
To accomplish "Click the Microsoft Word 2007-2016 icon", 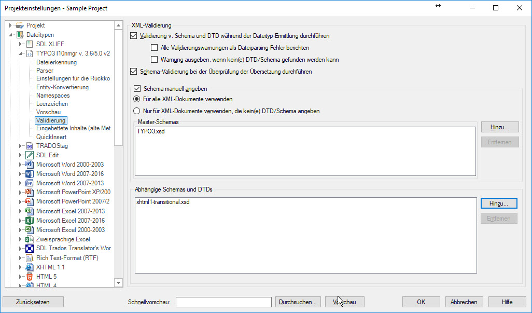I will (x=30, y=174).
